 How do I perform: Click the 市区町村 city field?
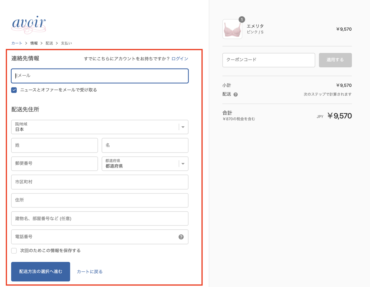(x=100, y=182)
